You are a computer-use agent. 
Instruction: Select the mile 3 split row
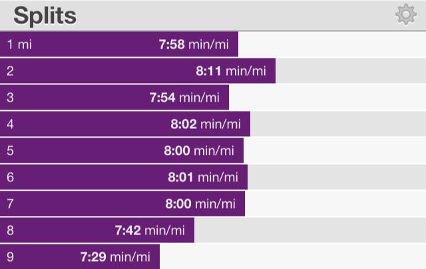[x=213, y=98]
